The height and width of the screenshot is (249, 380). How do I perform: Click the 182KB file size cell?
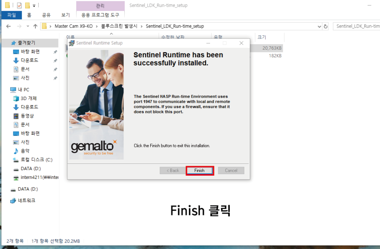(x=275, y=56)
